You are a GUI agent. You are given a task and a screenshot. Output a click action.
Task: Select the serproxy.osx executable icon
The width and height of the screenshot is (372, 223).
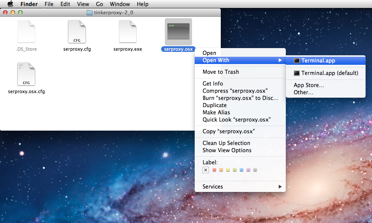tap(178, 31)
